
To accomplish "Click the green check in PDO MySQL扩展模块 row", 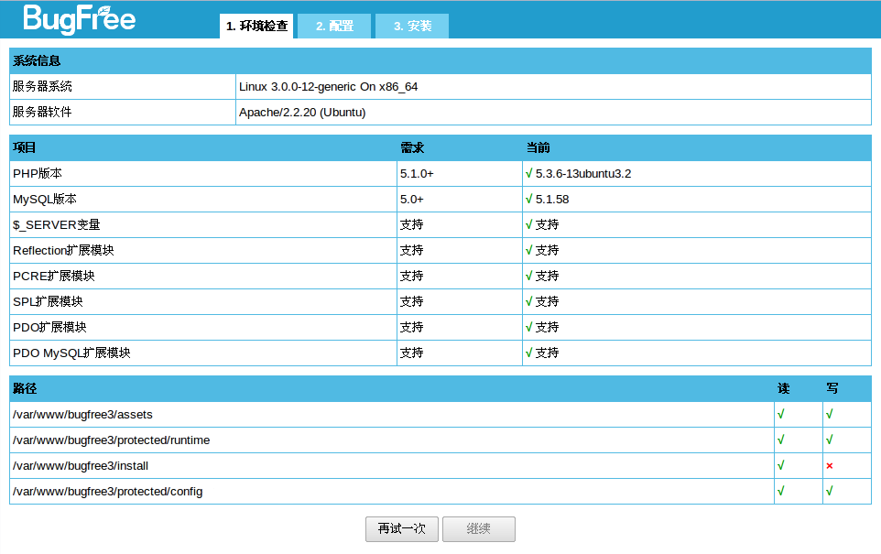I will pyautogui.click(x=528, y=353).
